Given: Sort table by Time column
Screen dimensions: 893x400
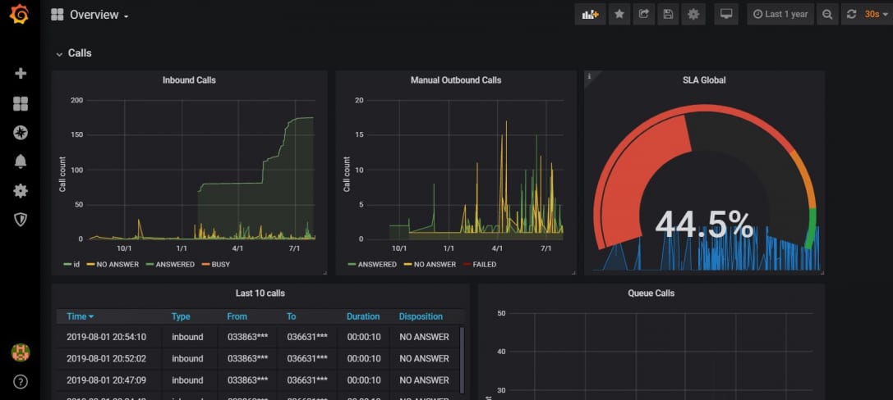Looking at the screenshot, I should pos(80,316).
